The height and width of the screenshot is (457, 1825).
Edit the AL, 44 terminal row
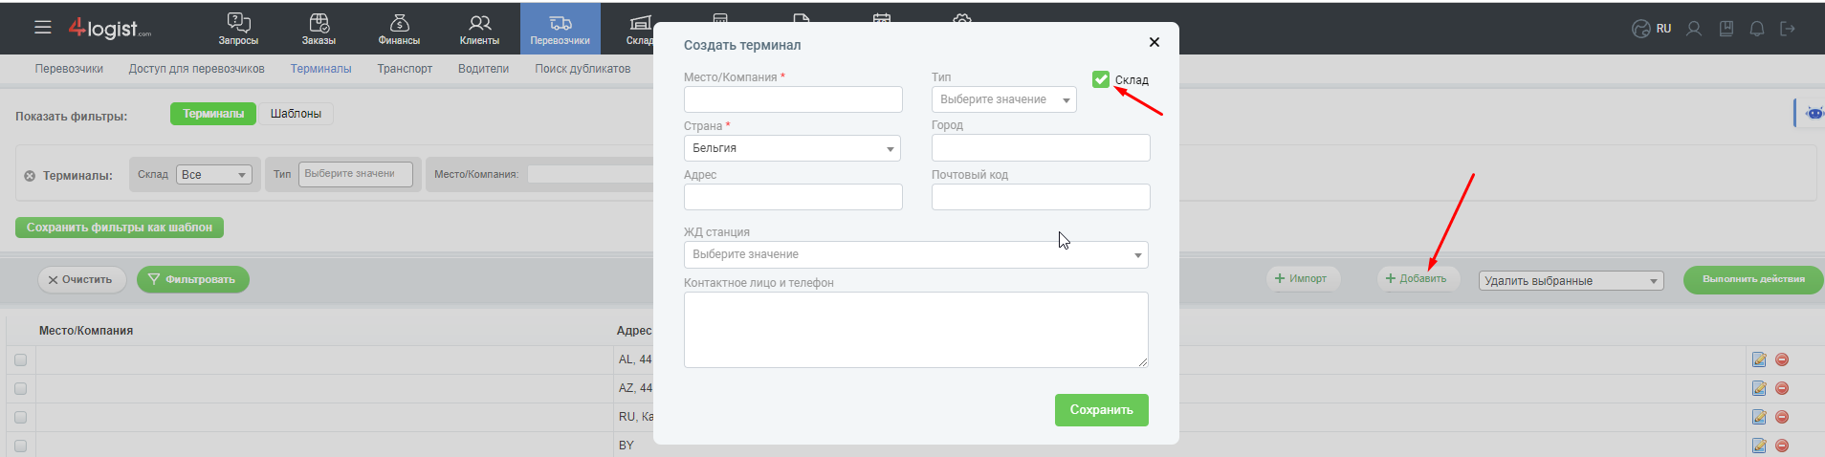[1759, 359]
